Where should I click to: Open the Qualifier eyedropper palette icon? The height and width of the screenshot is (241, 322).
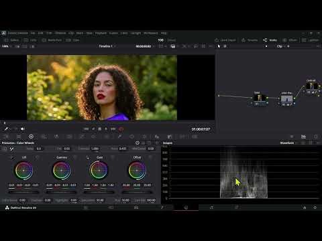pos(120,137)
